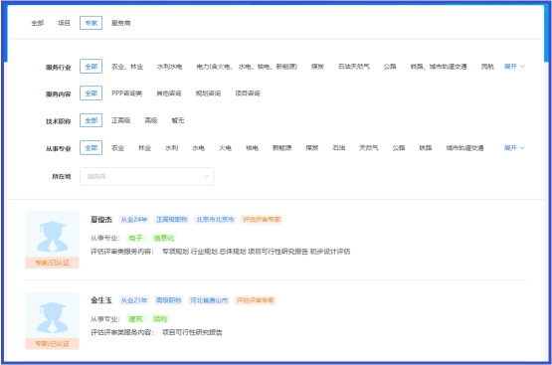Filter 服务行业 by 农业、林业

tap(127, 67)
